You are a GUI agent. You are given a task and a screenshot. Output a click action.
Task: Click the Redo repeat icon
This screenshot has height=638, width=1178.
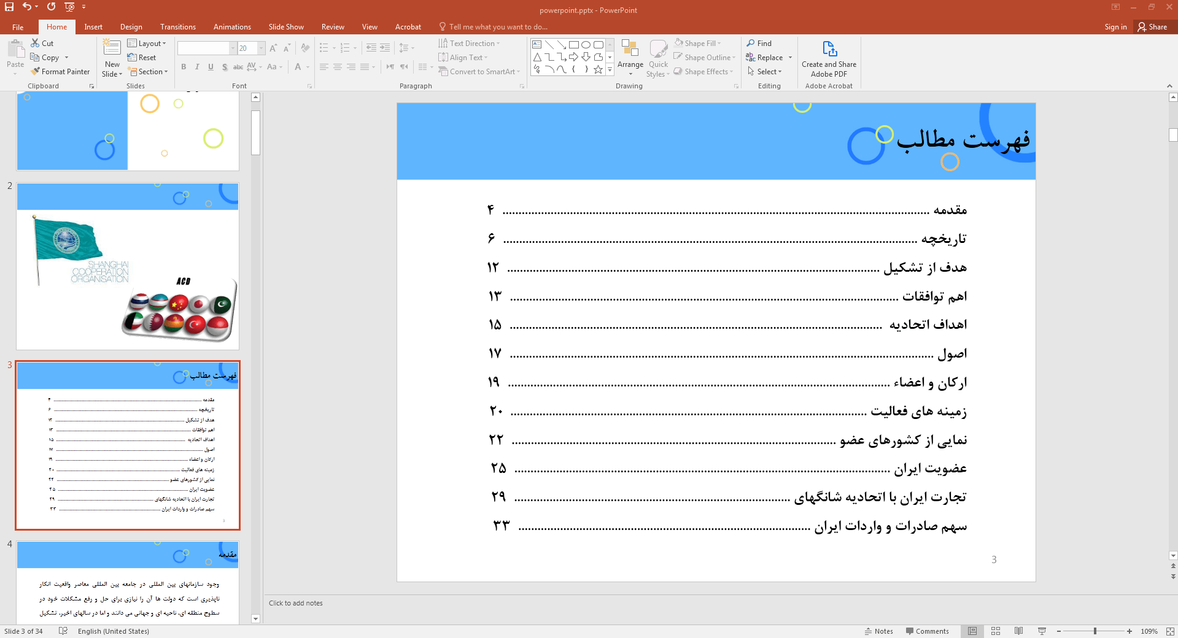point(51,7)
